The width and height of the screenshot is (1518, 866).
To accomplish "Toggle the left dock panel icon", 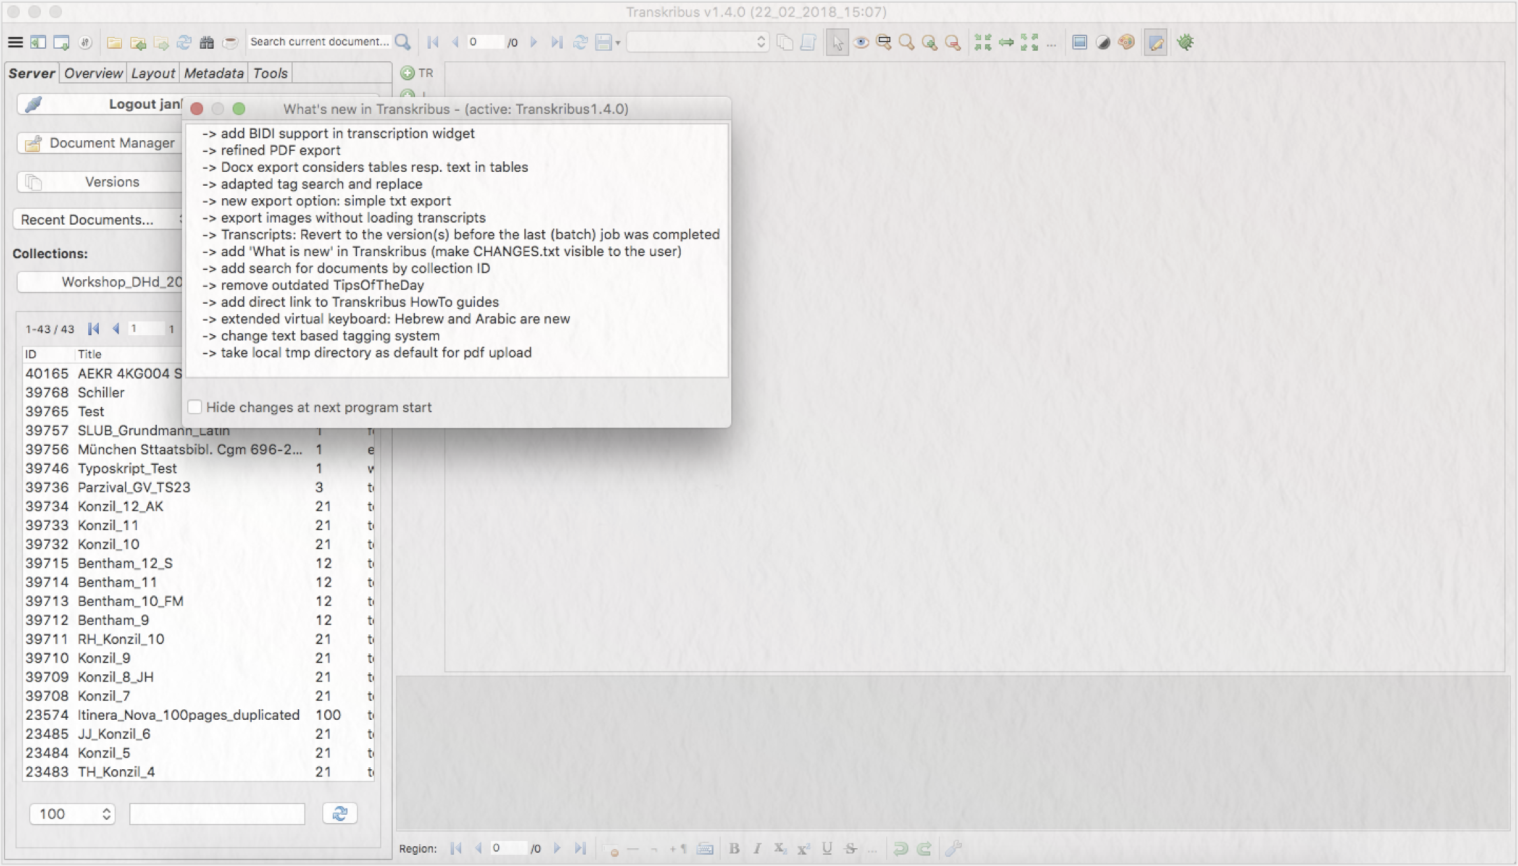I will click(38, 42).
